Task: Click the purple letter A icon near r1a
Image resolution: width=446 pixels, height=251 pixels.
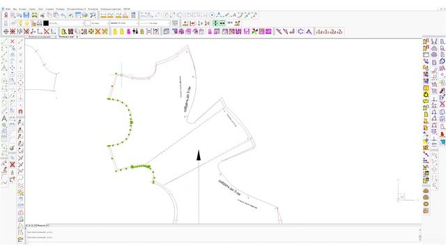Action: tap(309, 31)
